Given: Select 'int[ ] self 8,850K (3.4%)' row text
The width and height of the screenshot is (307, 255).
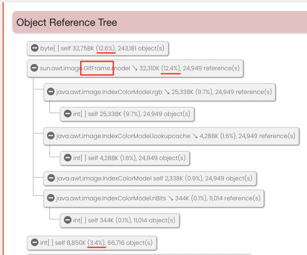Looking at the screenshot, I should click(96, 243).
